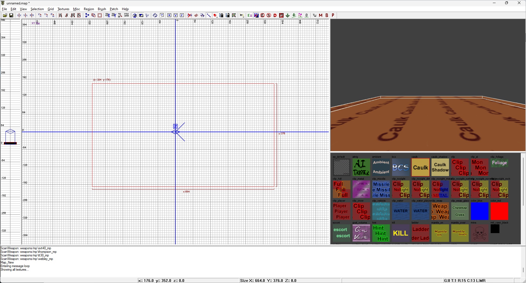
Task: Toggle the green E entity list button
Action: pyautogui.click(x=250, y=16)
